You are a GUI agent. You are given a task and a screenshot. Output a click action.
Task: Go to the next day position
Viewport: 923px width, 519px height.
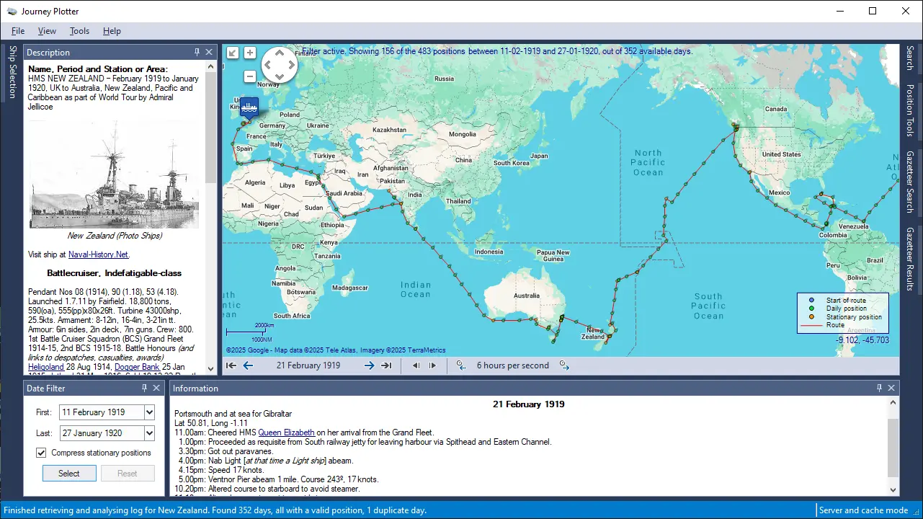click(x=369, y=365)
